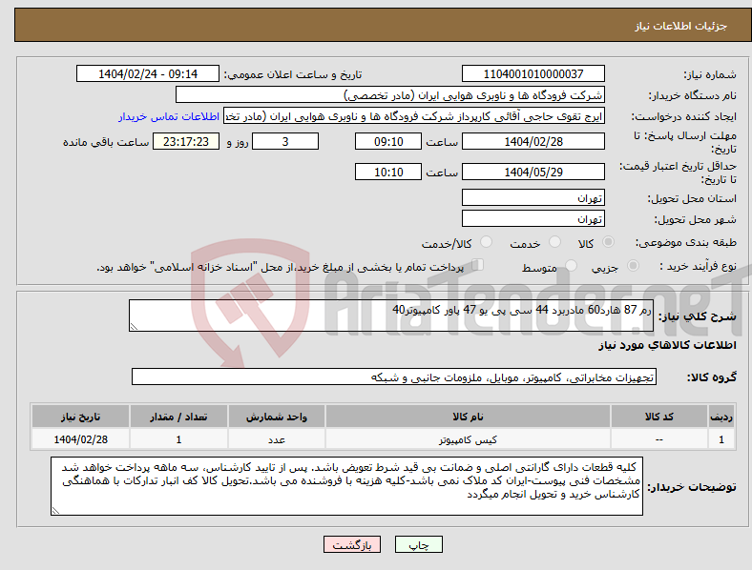Click the شرح کلی نیاز description textarea
The width and height of the screenshot is (752, 570).
[391, 316]
